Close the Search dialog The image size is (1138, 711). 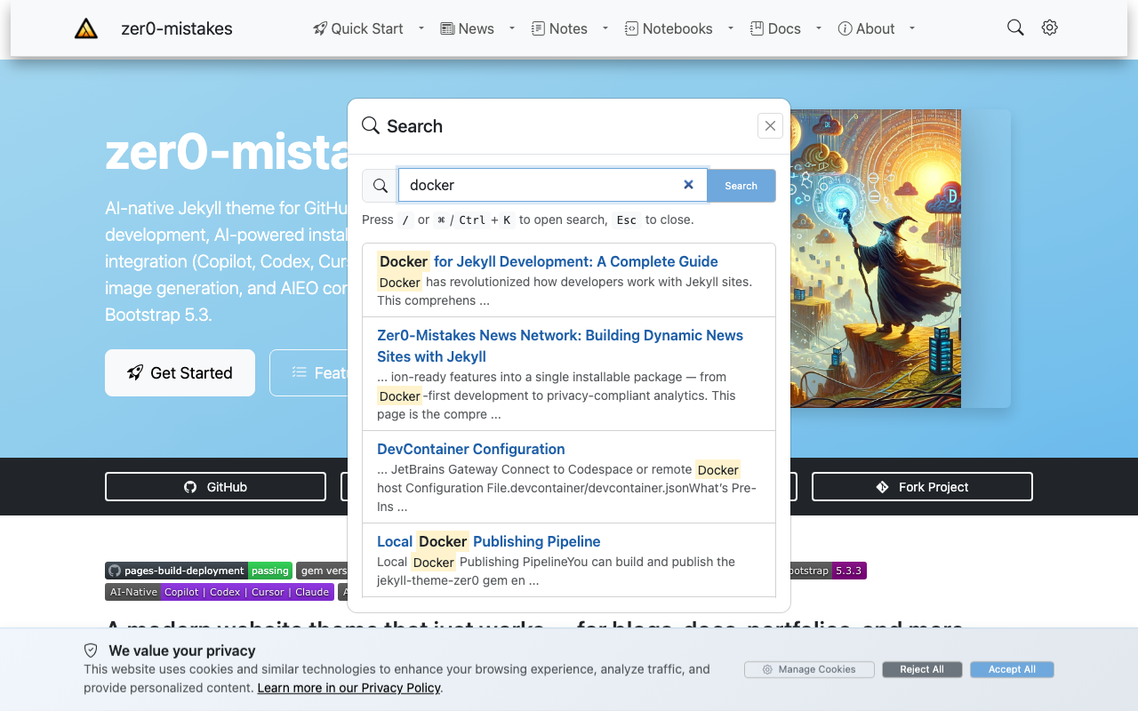771,126
